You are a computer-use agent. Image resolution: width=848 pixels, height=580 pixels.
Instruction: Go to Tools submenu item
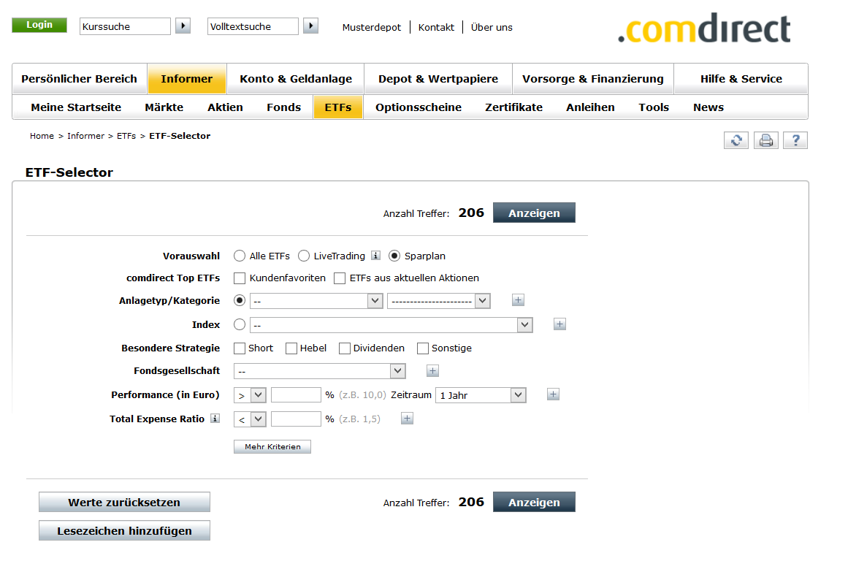point(654,107)
